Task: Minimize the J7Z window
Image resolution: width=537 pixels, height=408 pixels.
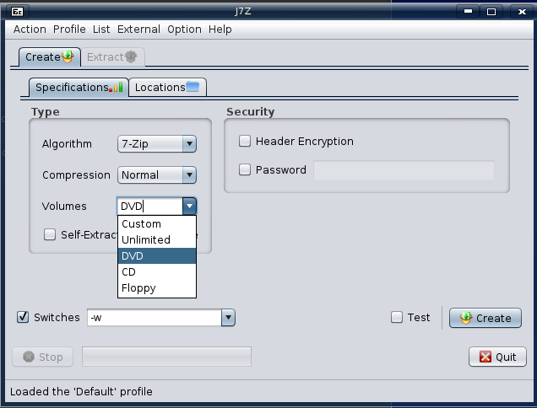Action: pyautogui.click(x=468, y=12)
